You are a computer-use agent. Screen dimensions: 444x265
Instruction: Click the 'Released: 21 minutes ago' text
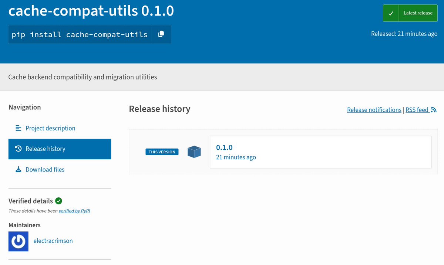(x=404, y=34)
